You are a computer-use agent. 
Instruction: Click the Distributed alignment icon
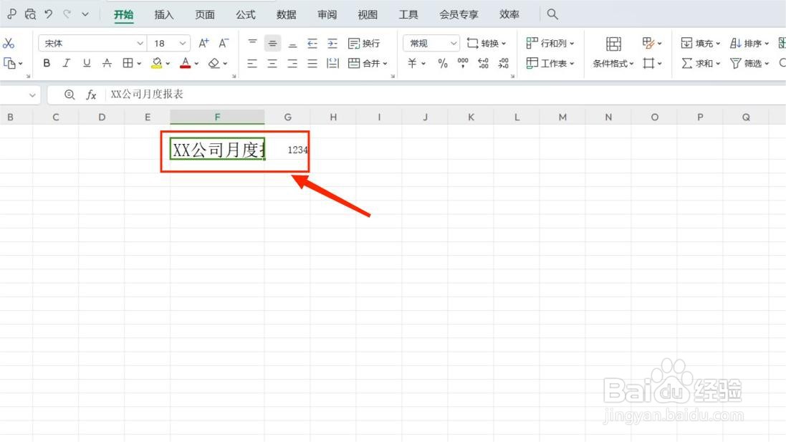pyautogui.click(x=333, y=63)
